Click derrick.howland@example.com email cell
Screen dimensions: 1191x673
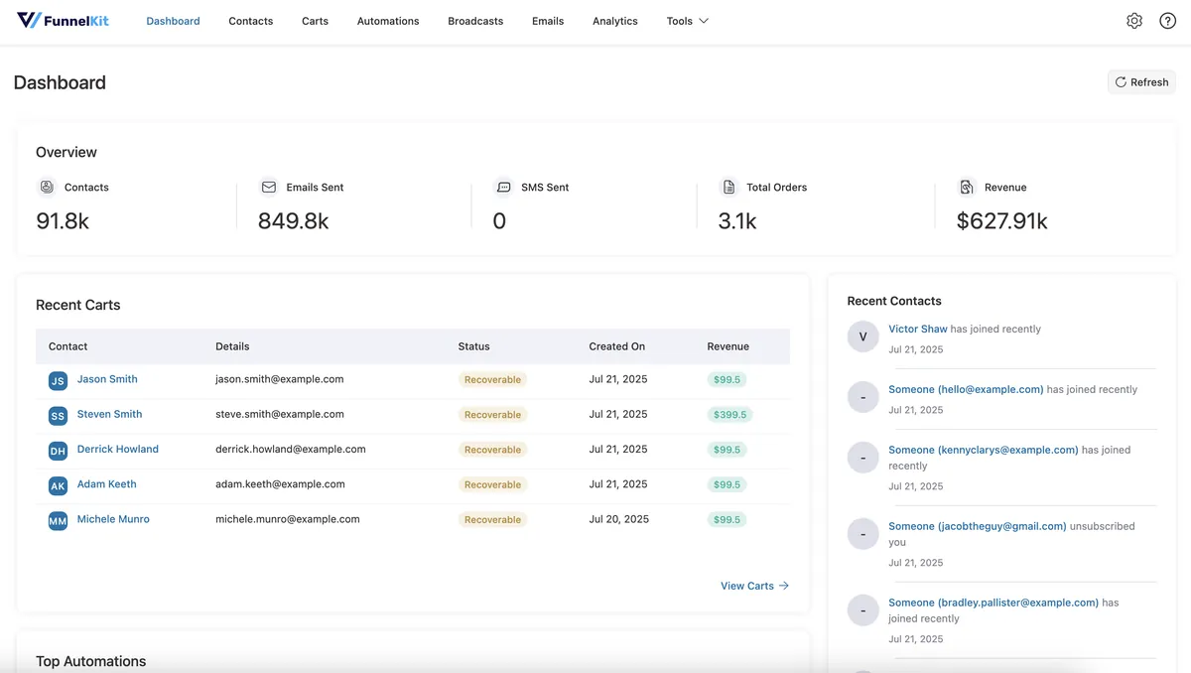(291, 449)
